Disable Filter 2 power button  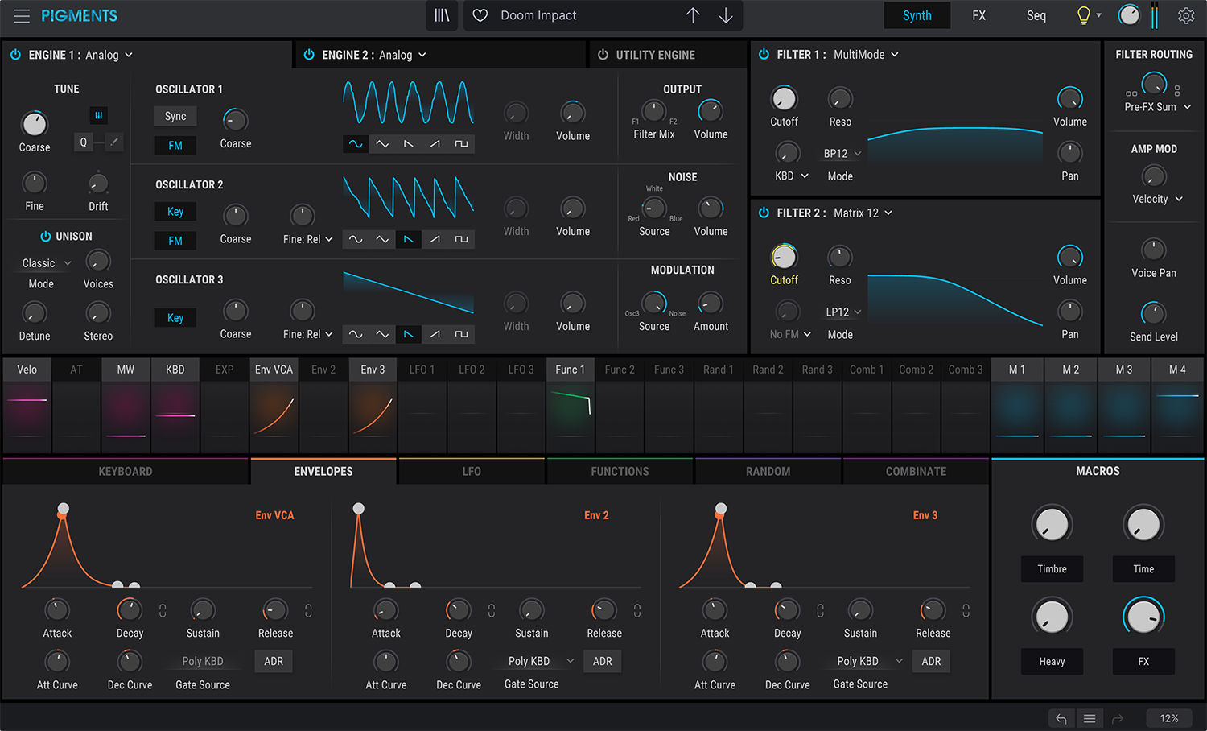(x=764, y=213)
